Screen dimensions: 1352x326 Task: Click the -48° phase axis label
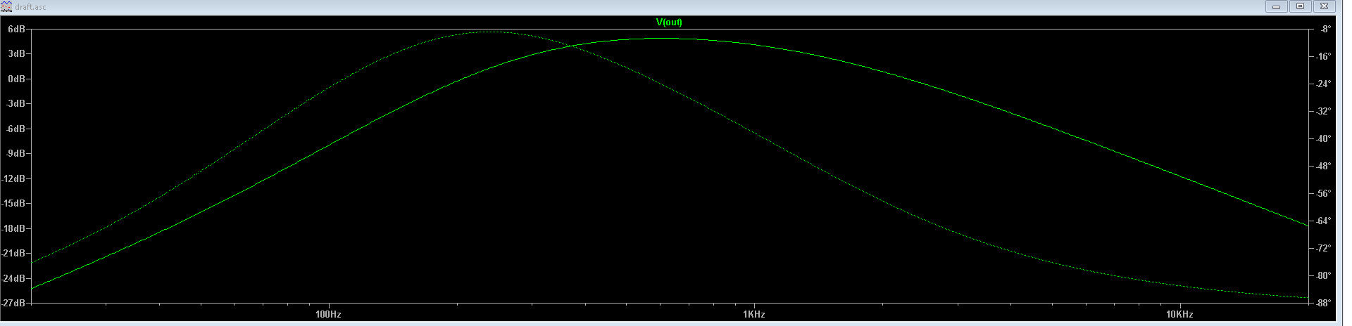tap(1324, 166)
